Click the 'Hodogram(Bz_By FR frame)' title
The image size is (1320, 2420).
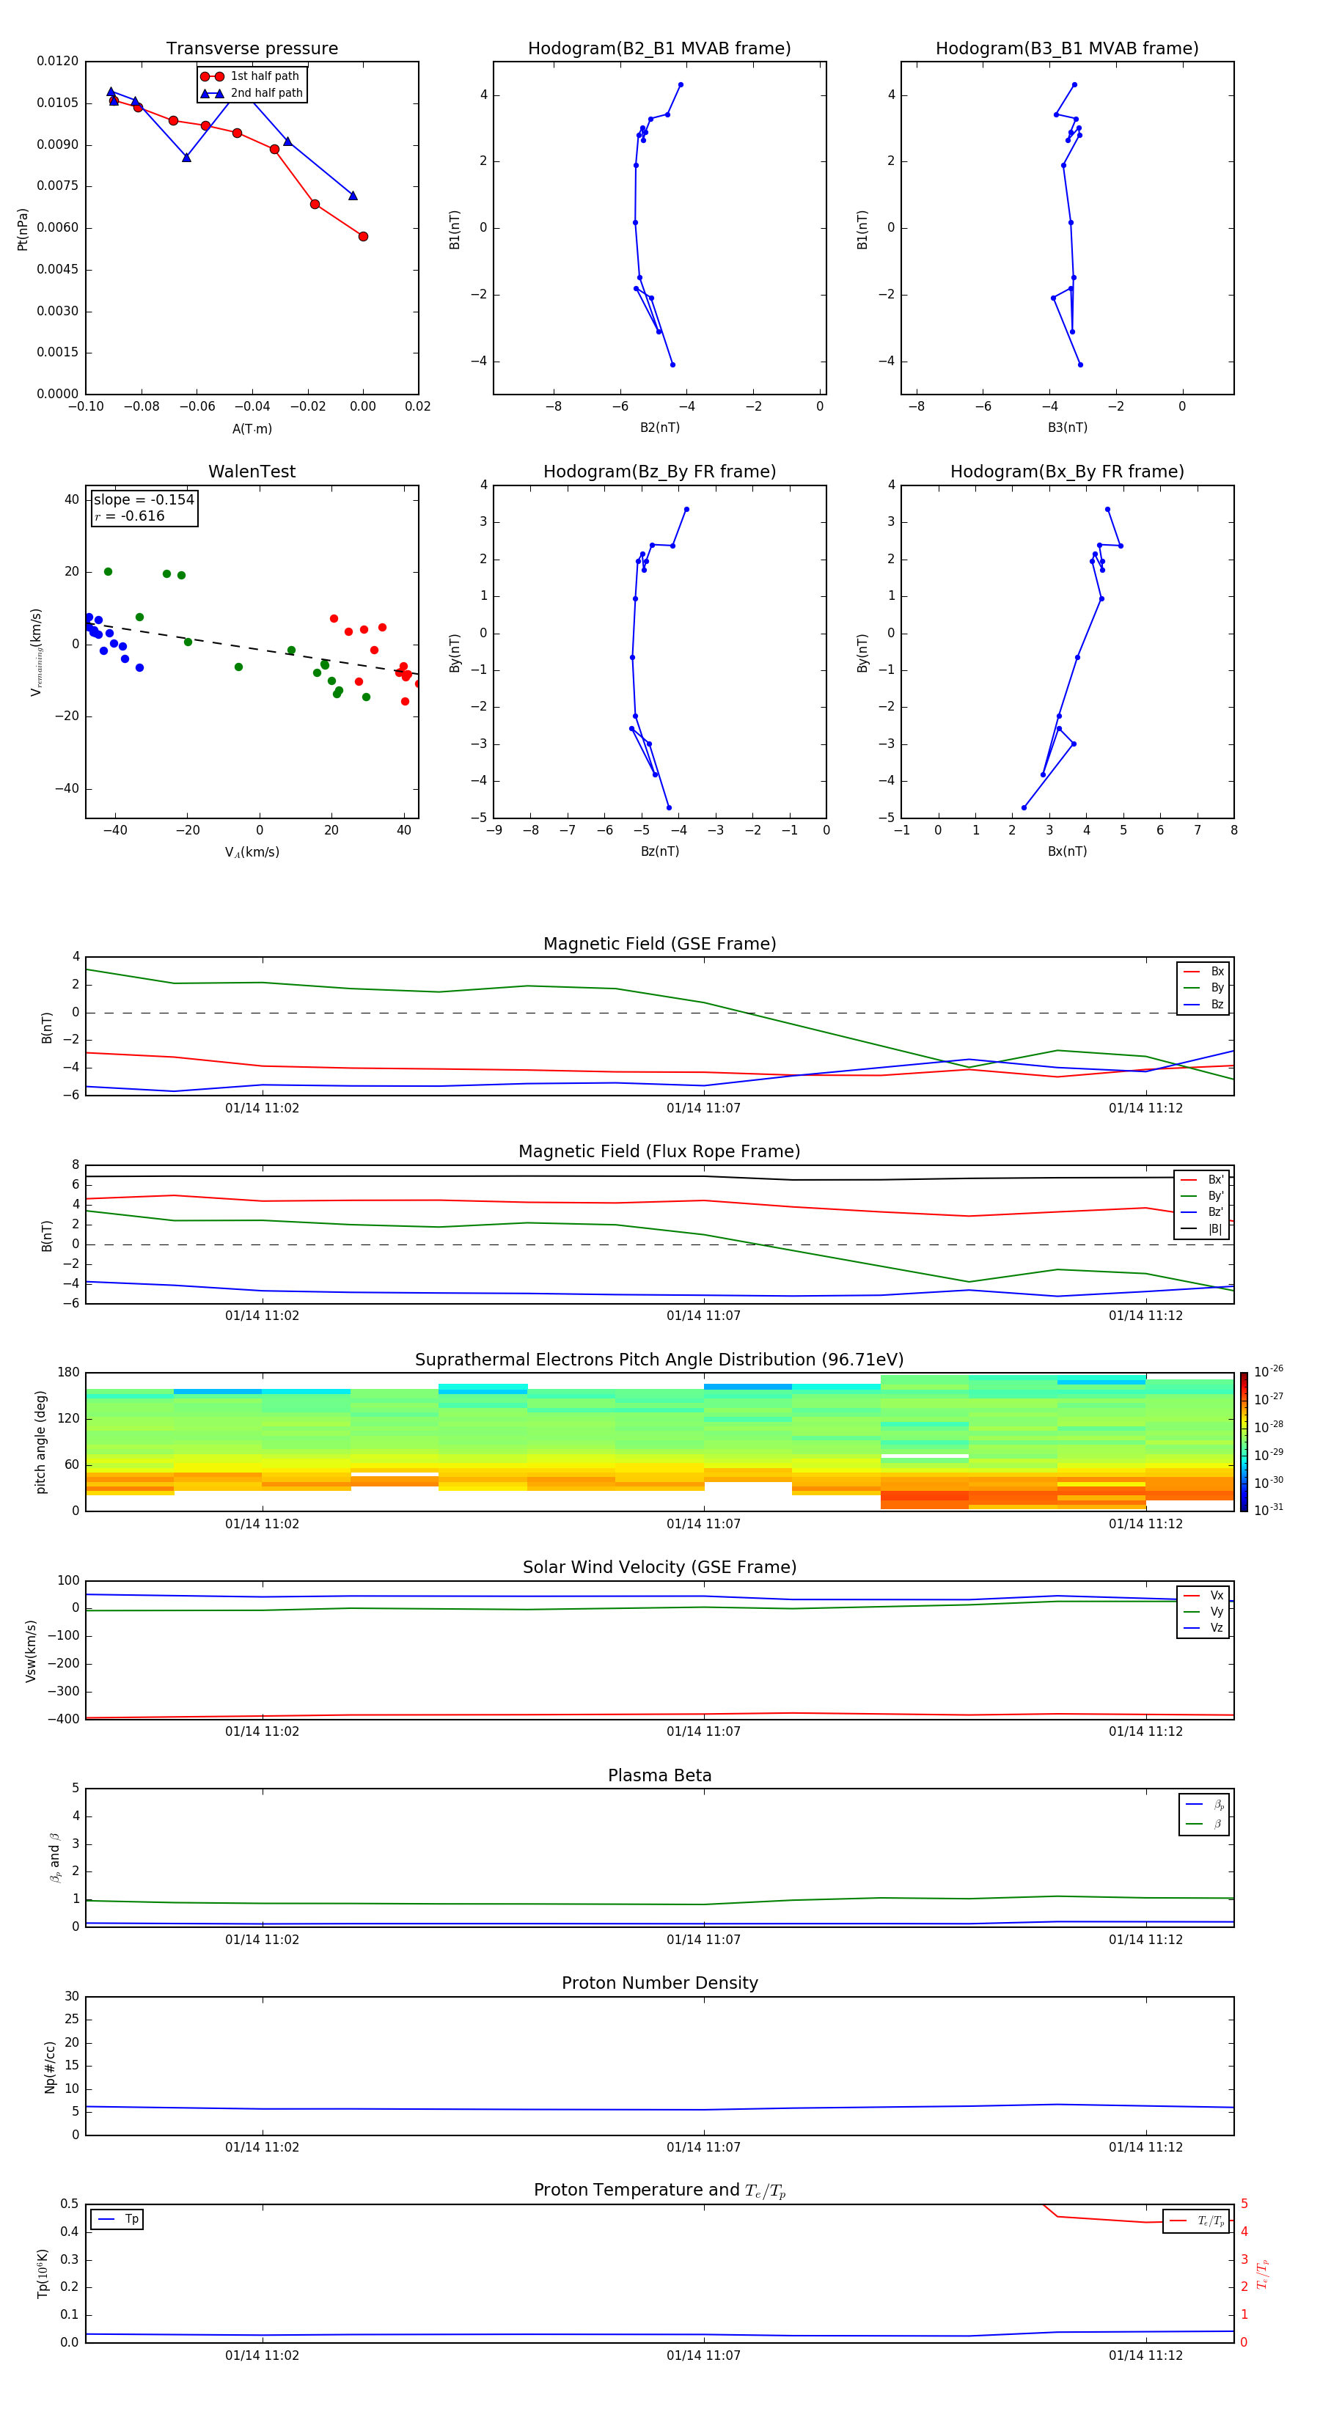pos(659,472)
